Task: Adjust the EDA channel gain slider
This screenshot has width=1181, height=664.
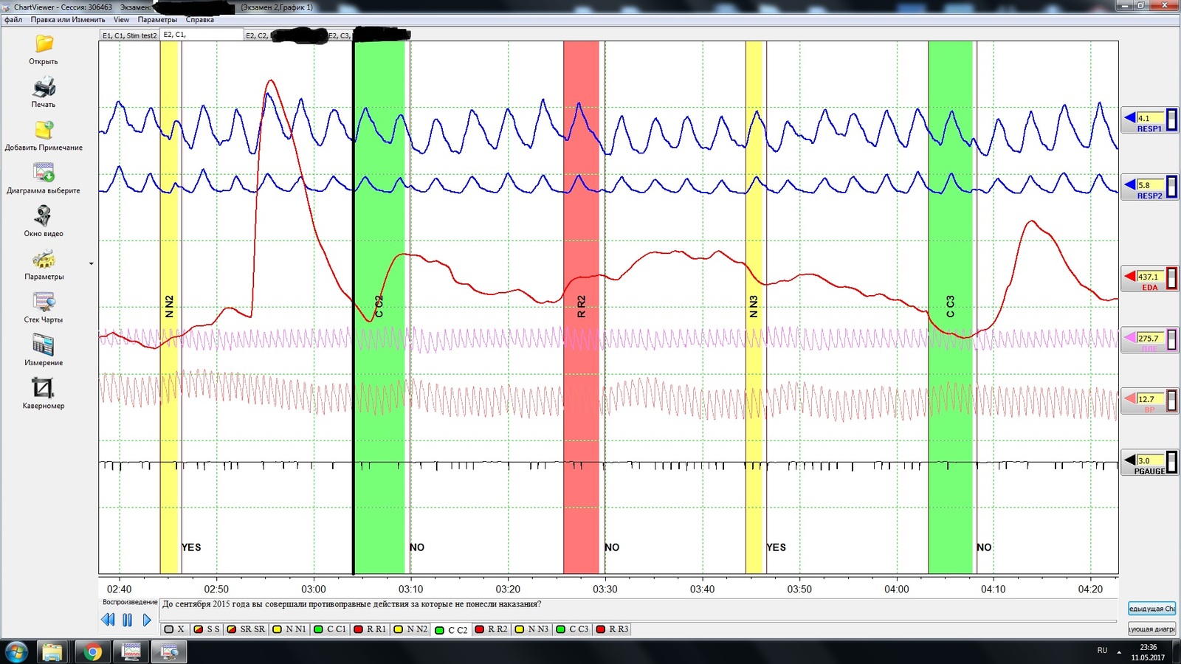Action: [1171, 277]
